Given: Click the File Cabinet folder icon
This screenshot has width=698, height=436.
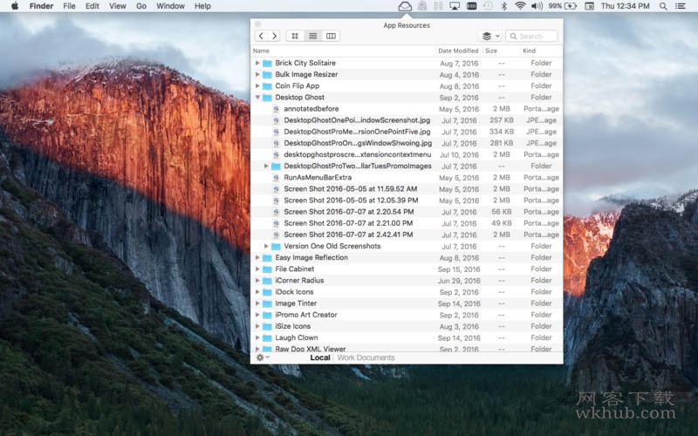Looking at the screenshot, I should [x=267, y=269].
